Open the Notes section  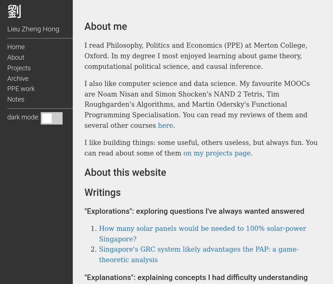(x=16, y=99)
